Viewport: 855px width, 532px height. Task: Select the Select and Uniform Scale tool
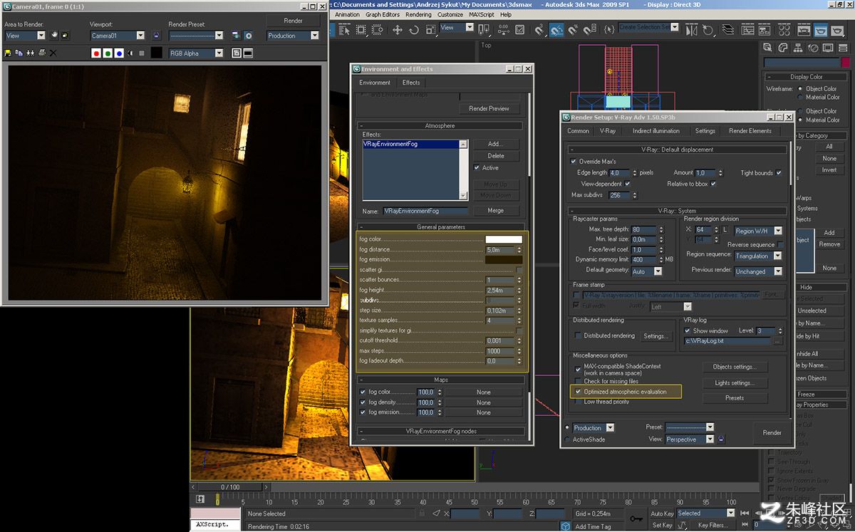(430, 29)
